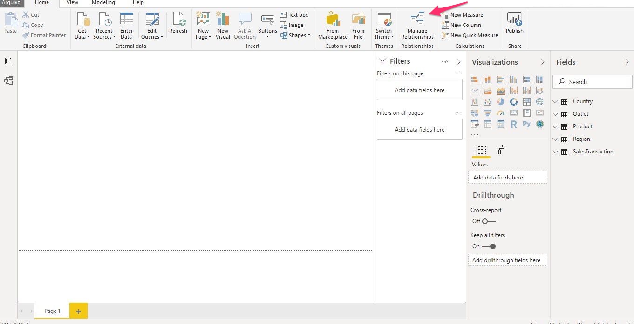Toggle Filters pane visibility eye icon

[444, 62]
